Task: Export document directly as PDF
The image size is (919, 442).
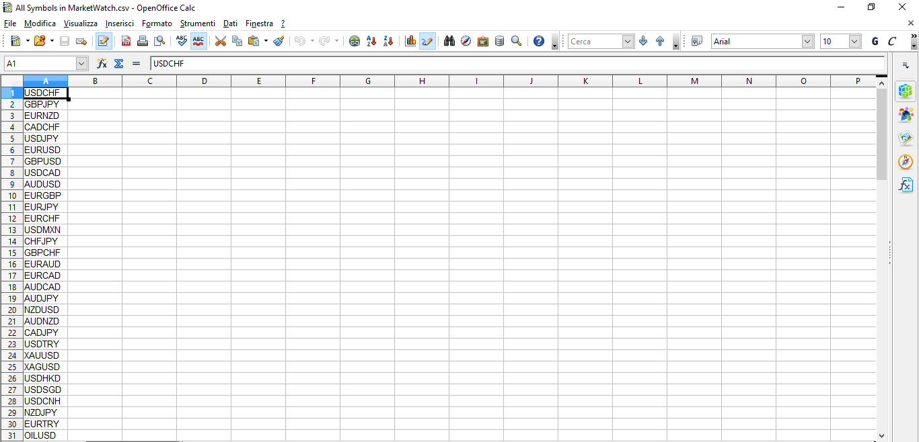Action: (x=126, y=41)
